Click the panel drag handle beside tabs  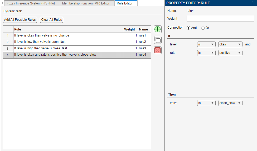(x=2, y=3)
